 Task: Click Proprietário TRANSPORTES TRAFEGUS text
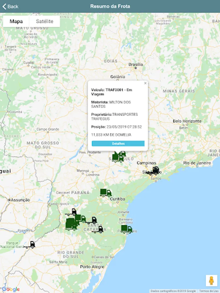click(114, 117)
